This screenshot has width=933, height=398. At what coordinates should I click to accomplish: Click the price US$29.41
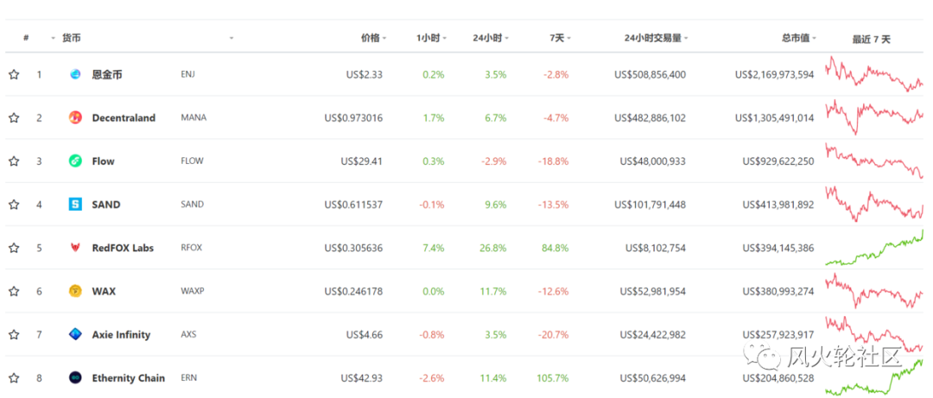pos(362,161)
